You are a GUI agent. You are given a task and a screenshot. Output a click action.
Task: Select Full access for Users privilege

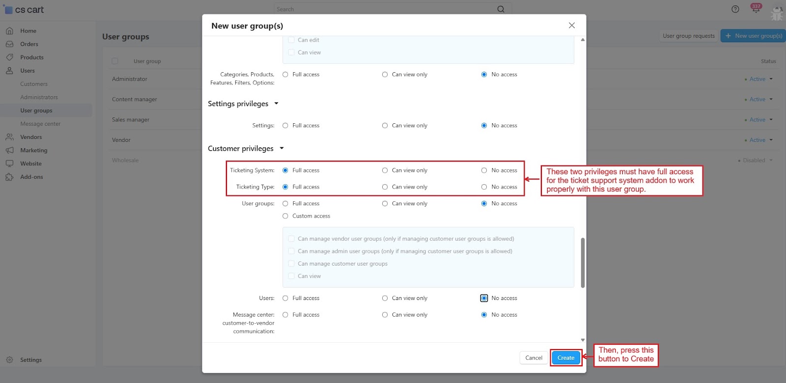point(285,298)
